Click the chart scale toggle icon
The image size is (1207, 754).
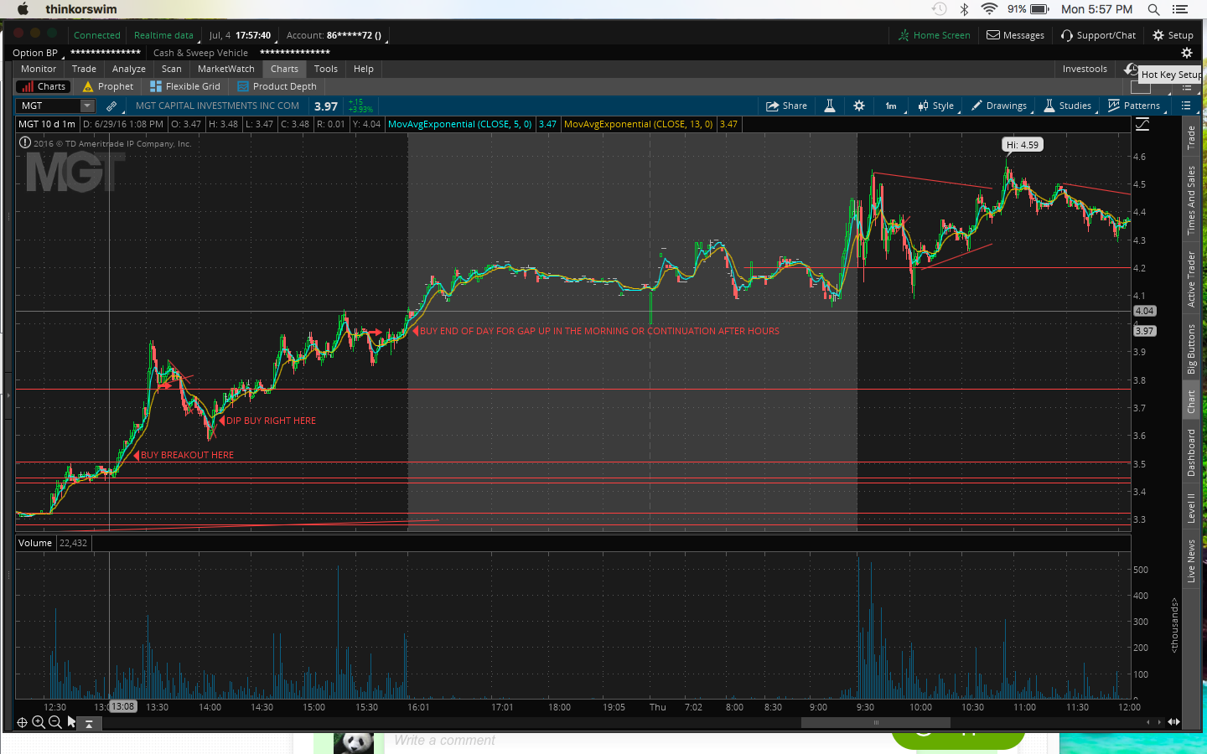(x=1142, y=124)
